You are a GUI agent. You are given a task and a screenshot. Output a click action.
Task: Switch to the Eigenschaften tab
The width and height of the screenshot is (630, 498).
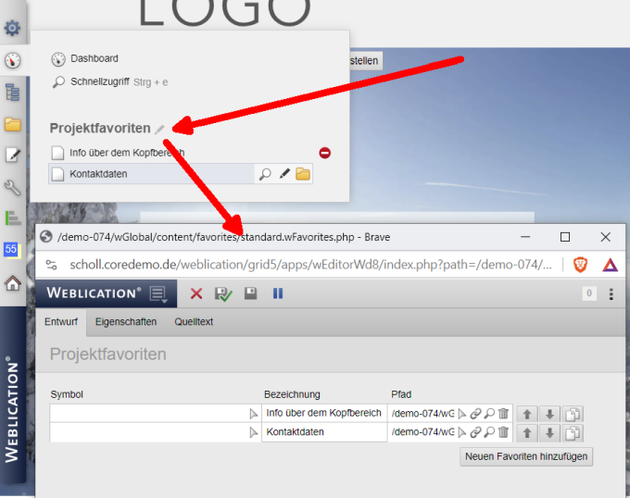tap(126, 322)
